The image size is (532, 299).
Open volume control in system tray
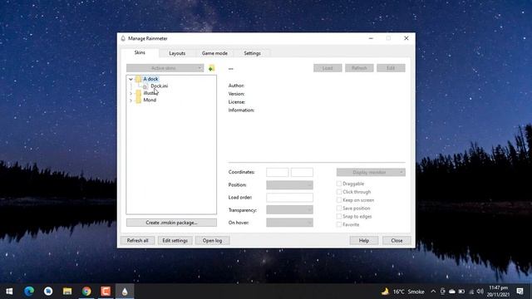coord(480,292)
